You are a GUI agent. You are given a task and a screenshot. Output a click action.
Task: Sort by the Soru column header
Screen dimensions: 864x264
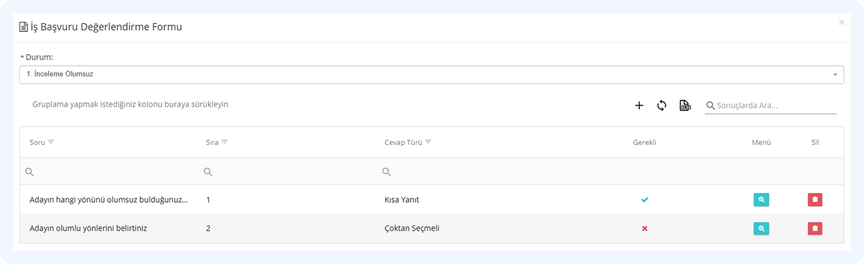click(x=37, y=142)
